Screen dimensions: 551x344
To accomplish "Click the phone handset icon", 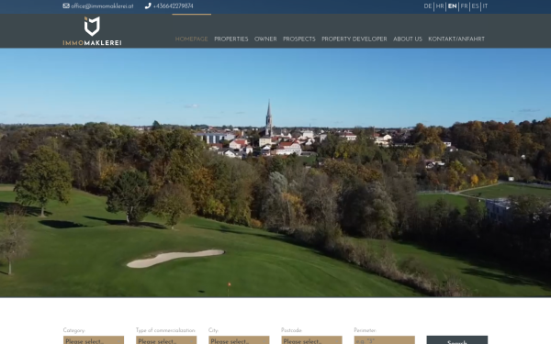I will click(148, 6).
